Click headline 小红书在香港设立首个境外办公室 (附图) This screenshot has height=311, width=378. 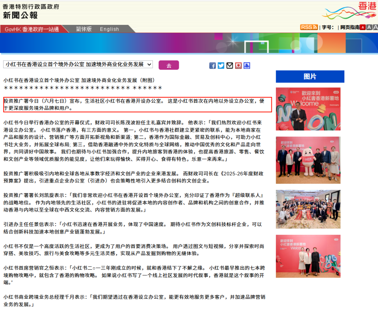pos(79,80)
